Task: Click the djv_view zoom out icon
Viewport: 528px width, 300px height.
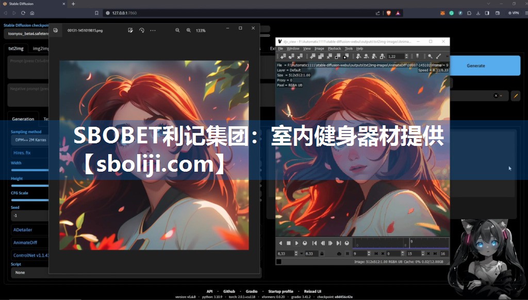Action: point(367,56)
